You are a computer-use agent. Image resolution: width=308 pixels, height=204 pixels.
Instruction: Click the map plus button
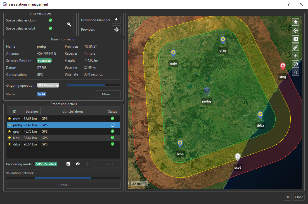pos(295,56)
